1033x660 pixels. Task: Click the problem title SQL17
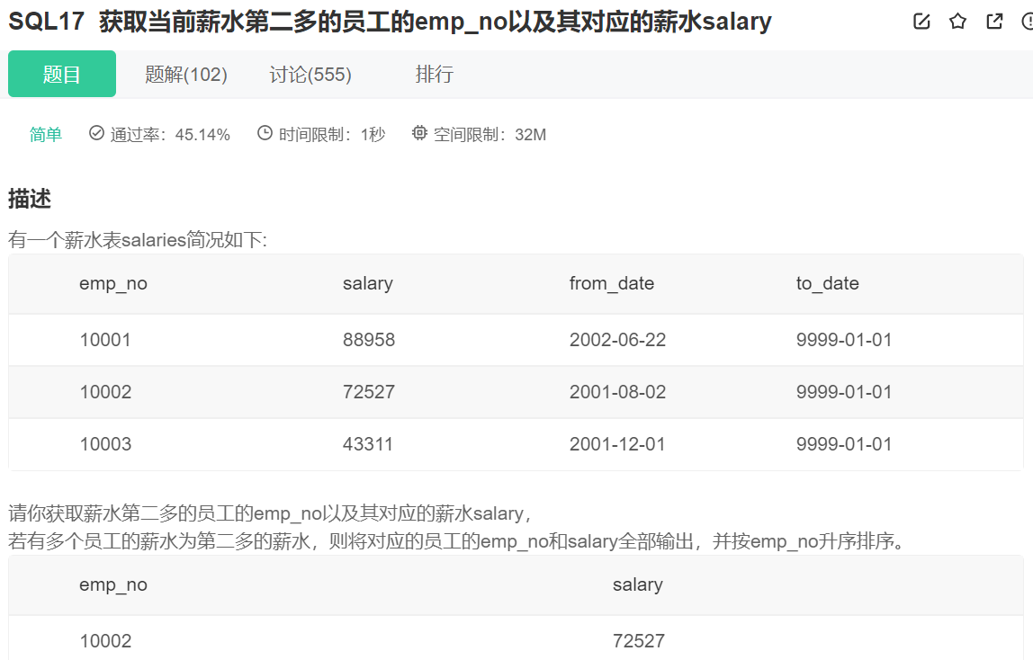[46, 22]
